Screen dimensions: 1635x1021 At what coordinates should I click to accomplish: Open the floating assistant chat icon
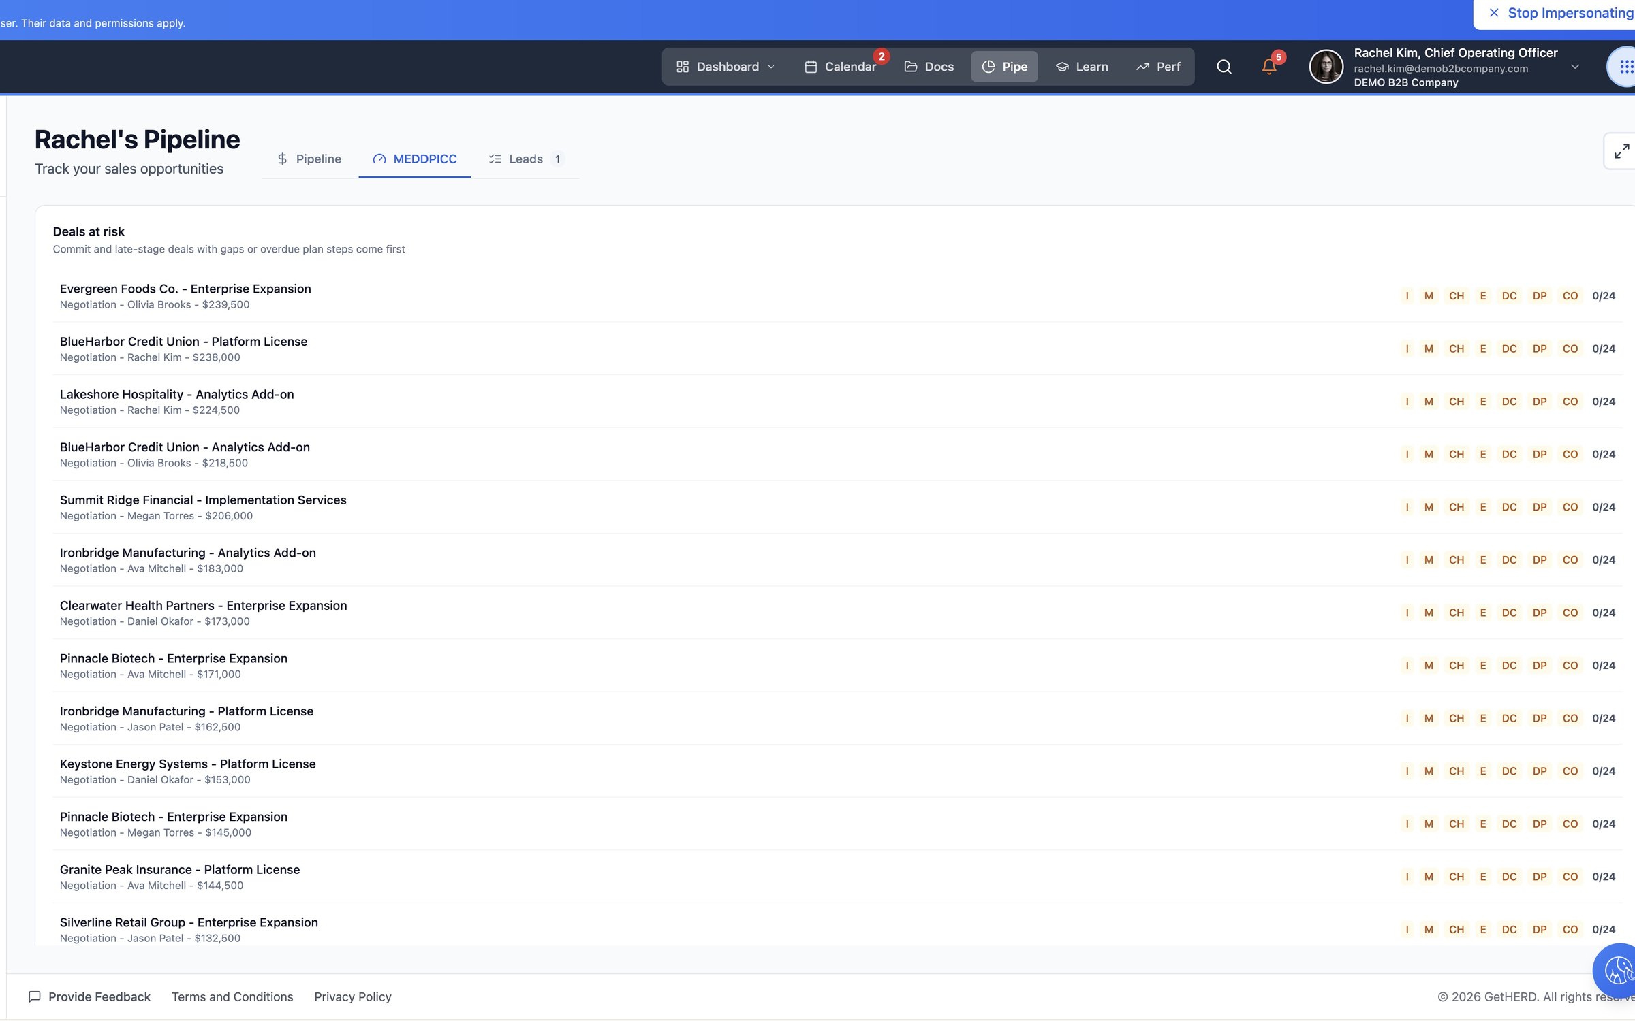coord(1617,969)
